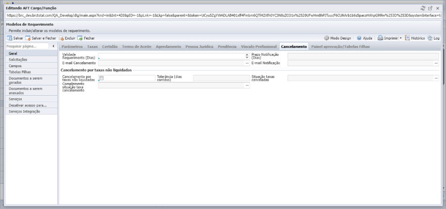Open E-mail Notificação lookup ellipsis
This screenshot has height=209, width=446.
[x=436, y=63]
